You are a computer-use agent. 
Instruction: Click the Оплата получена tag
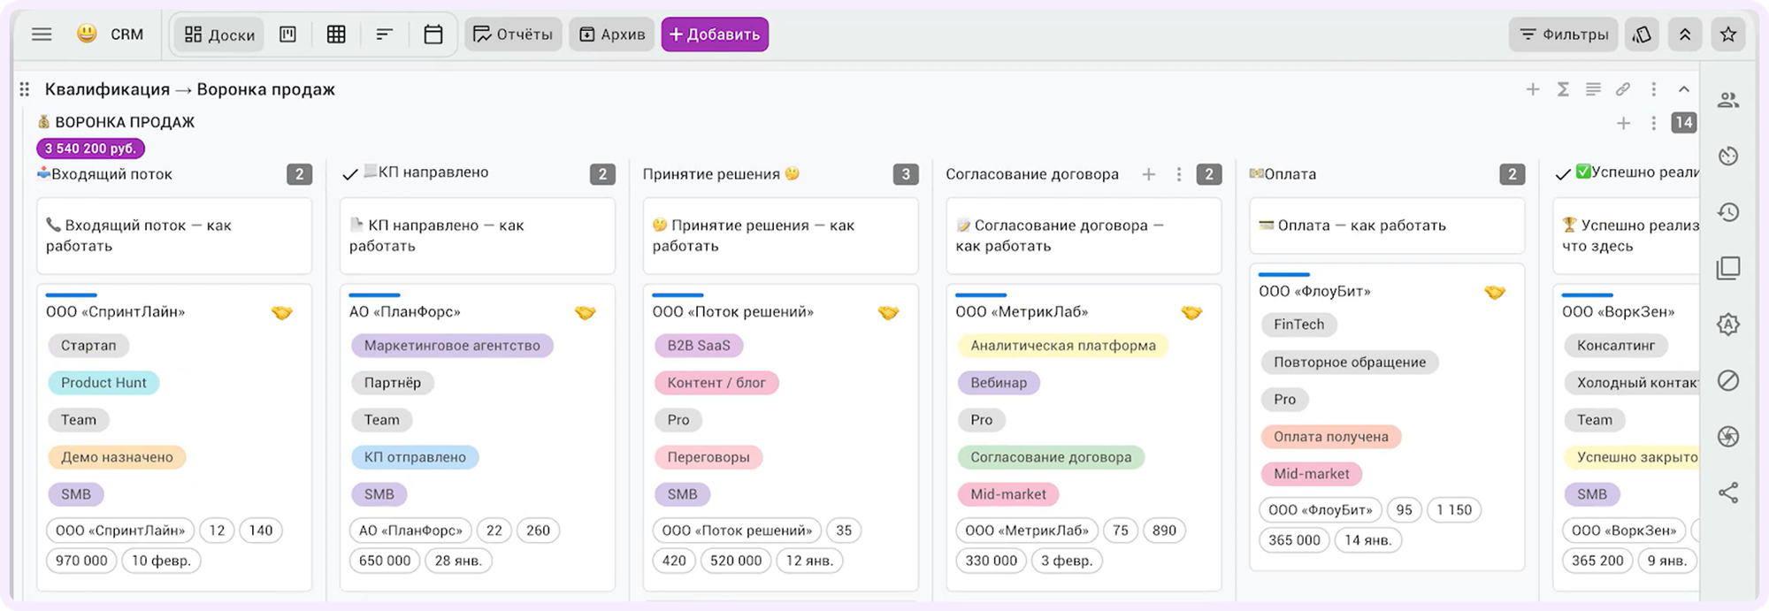1331,437
